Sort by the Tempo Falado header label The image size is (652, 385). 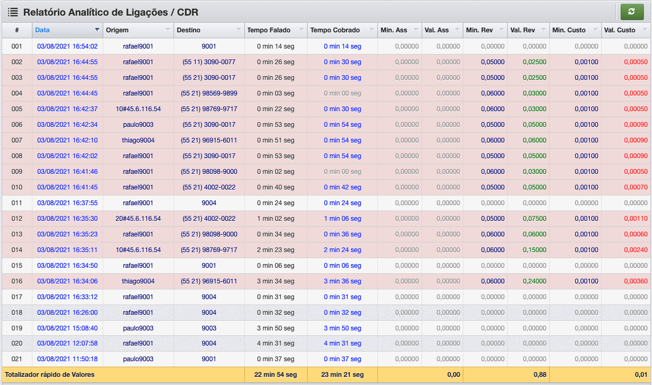coord(269,30)
